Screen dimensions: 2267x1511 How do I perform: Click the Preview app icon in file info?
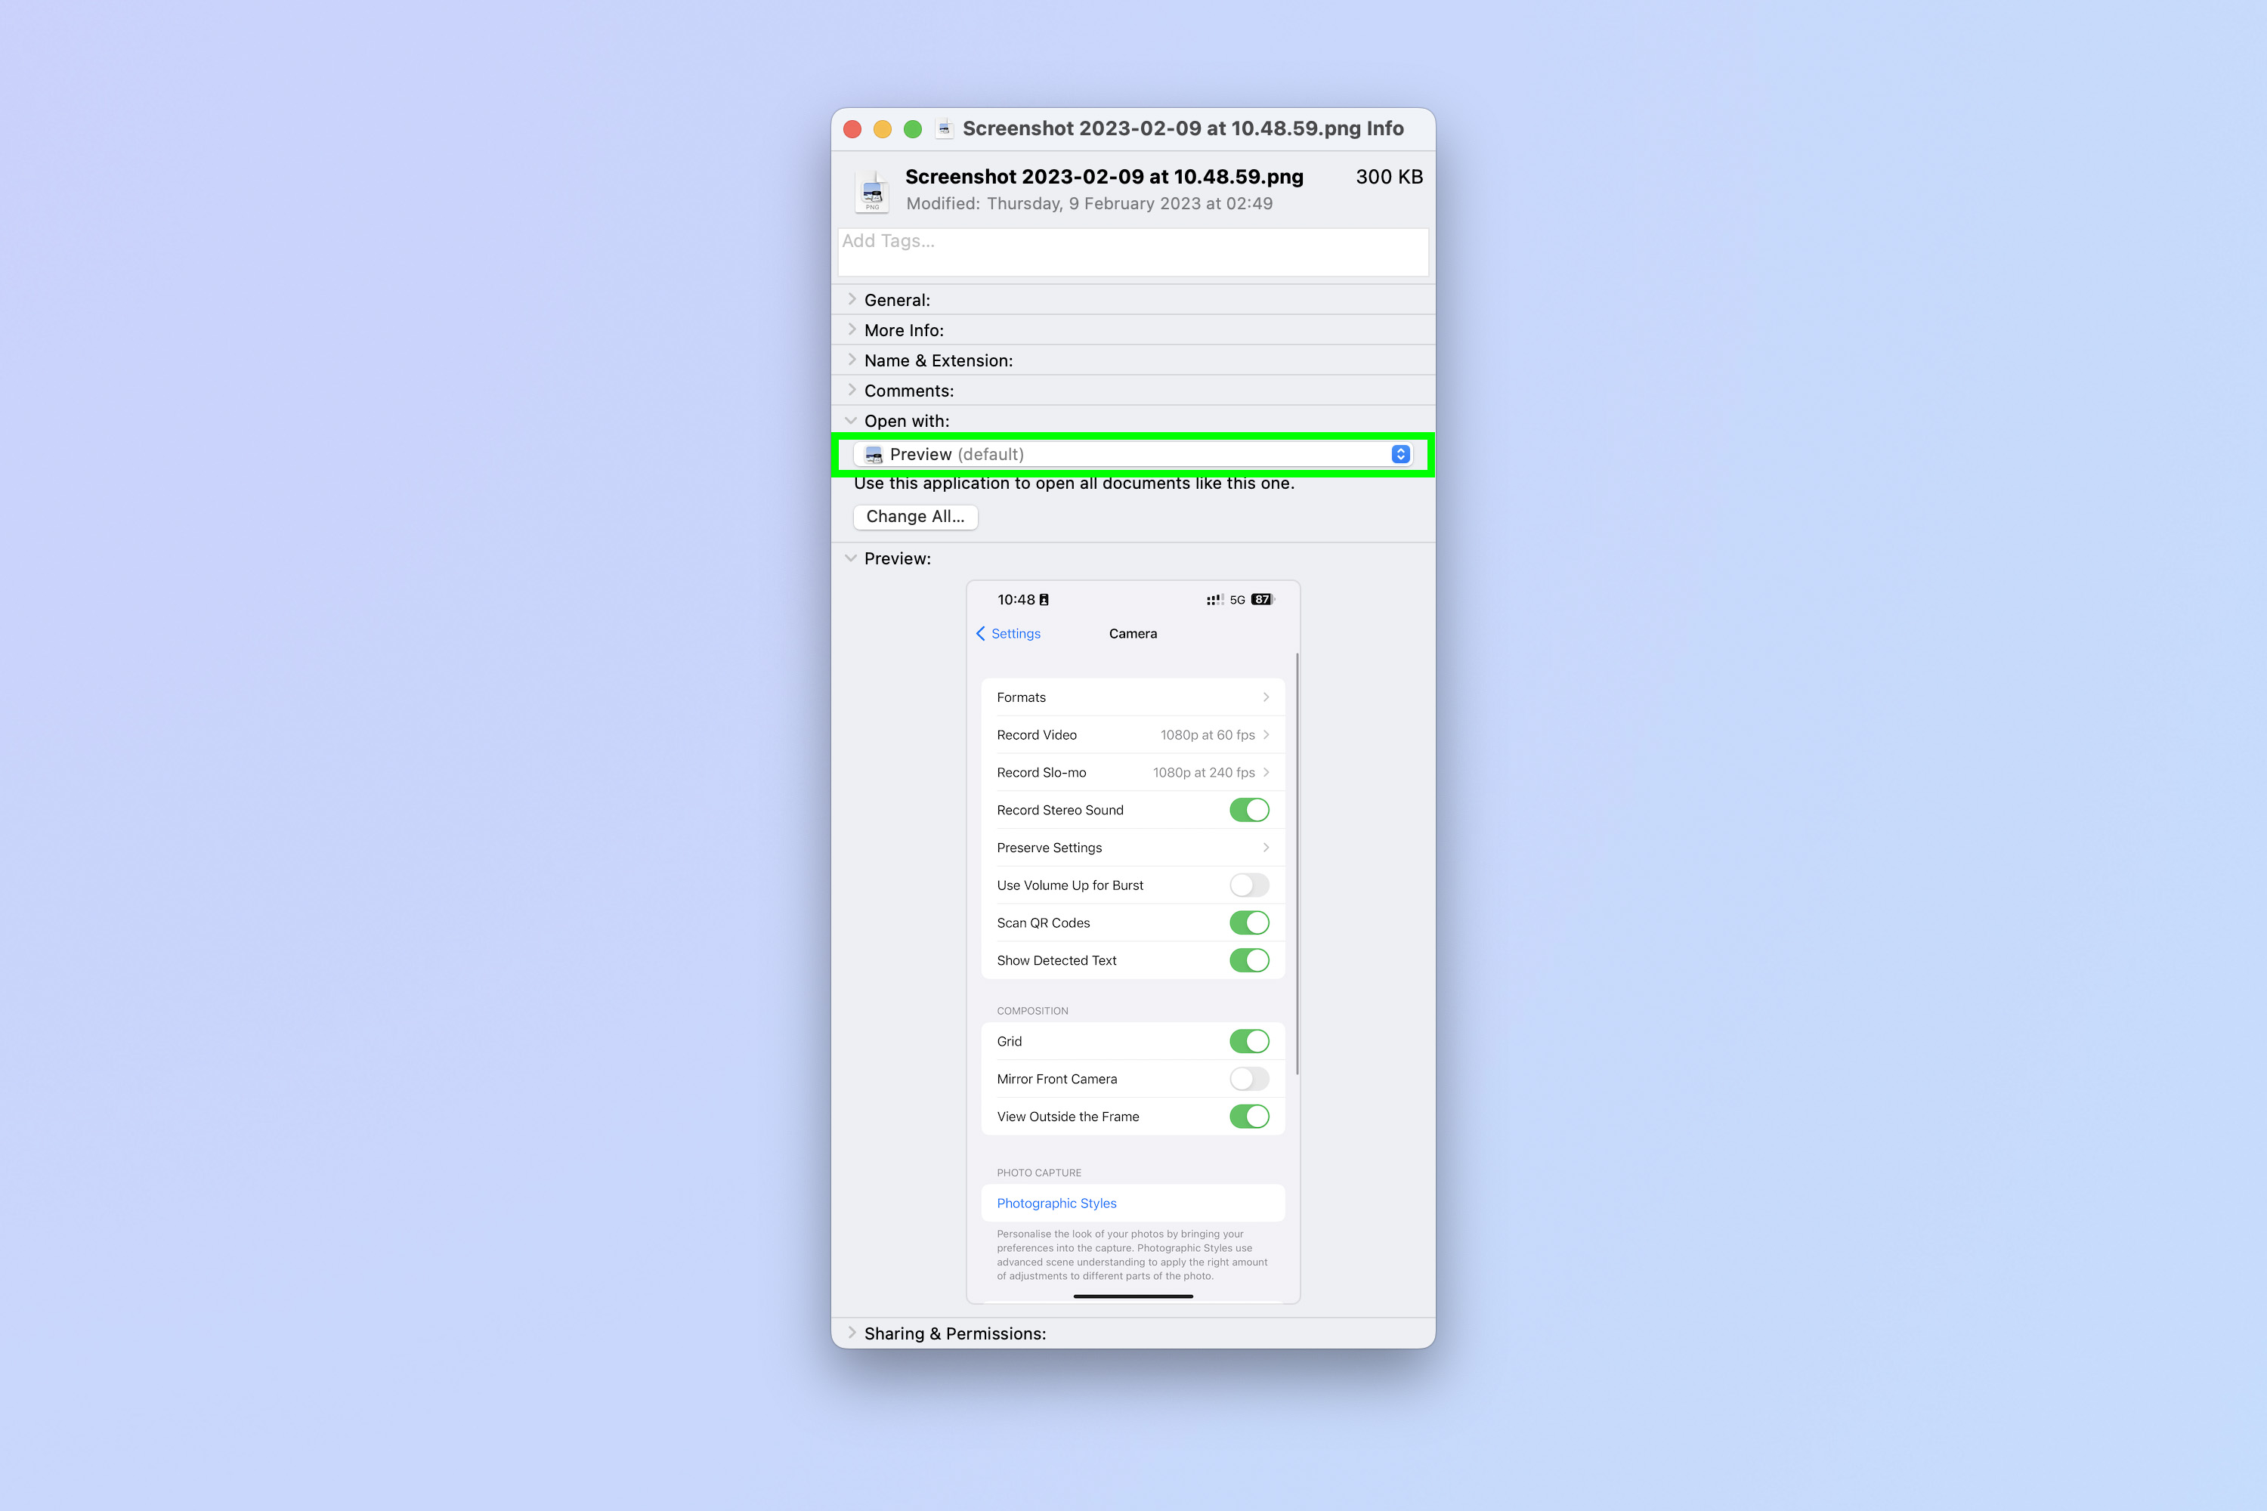(871, 453)
